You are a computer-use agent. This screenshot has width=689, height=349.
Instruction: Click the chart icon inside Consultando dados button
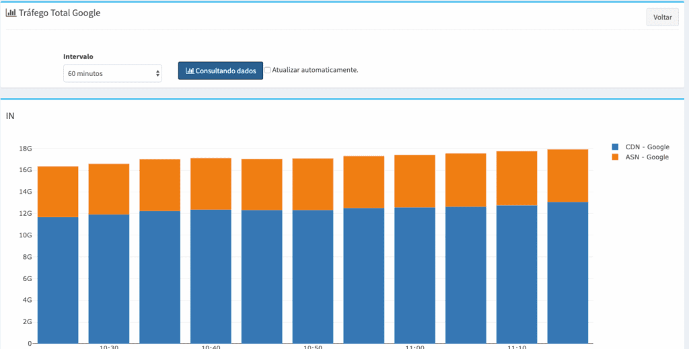click(x=190, y=71)
